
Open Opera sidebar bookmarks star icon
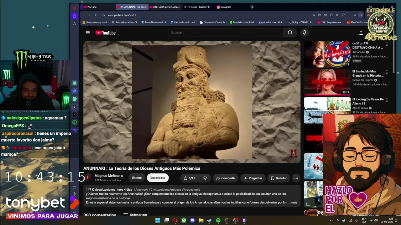[74, 23]
